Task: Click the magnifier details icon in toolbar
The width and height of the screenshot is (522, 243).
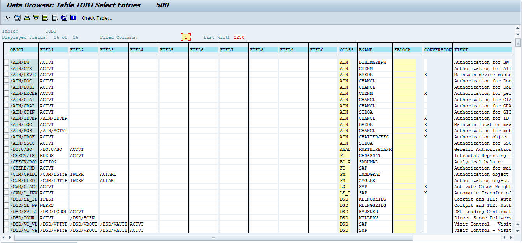Action: (x=18, y=18)
